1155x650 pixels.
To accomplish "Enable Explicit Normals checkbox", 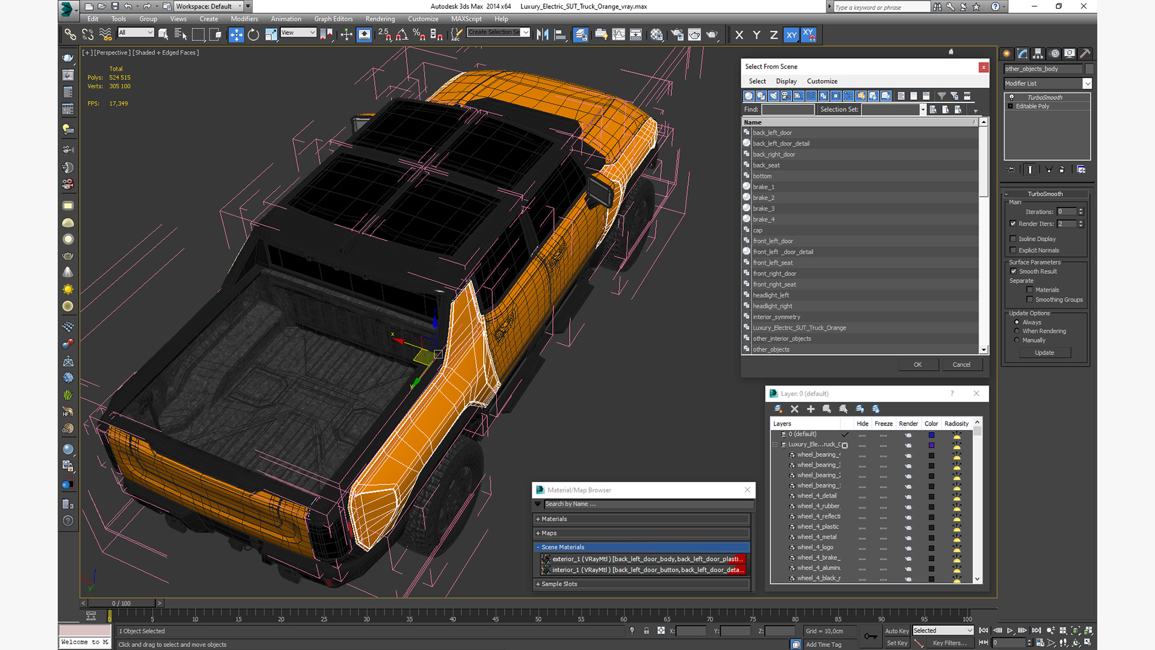I will [x=1013, y=250].
